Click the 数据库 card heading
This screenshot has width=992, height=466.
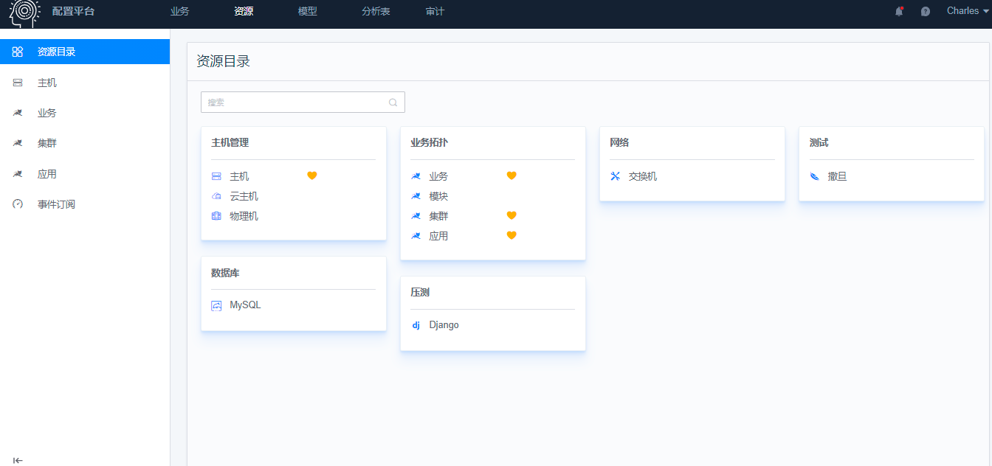[225, 273]
